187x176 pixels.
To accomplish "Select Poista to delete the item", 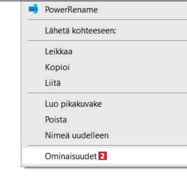I will [105, 120].
